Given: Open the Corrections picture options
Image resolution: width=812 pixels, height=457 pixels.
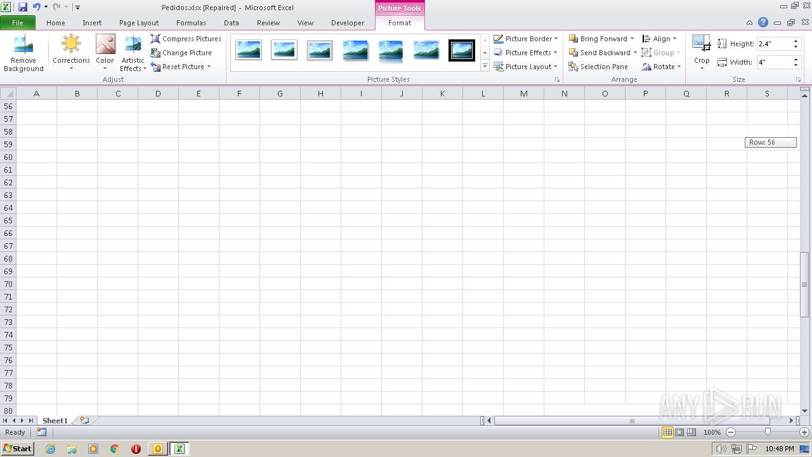Looking at the screenshot, I should point(71,53).
